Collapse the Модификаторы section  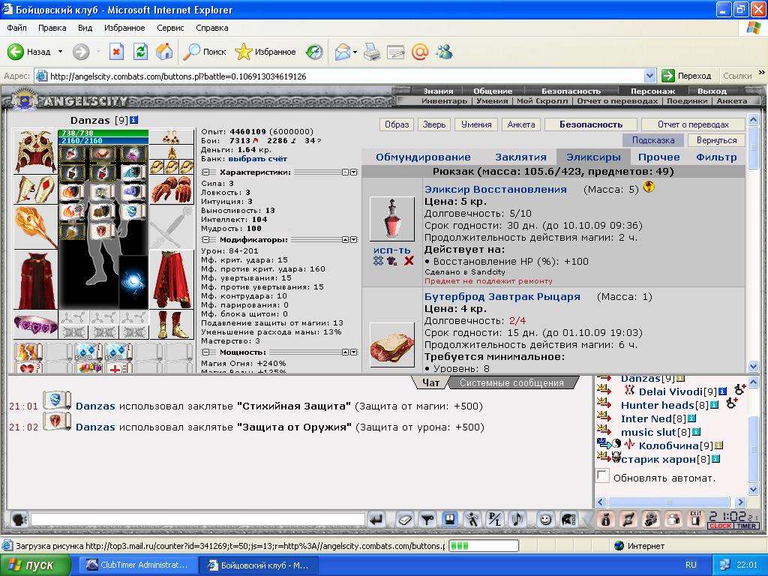pos(205,239)
